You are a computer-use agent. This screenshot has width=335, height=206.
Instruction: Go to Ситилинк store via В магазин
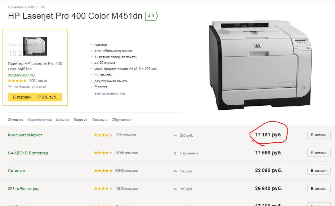(318, 171)
